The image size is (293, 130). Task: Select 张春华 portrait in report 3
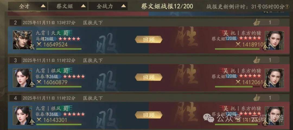(23, 78)
